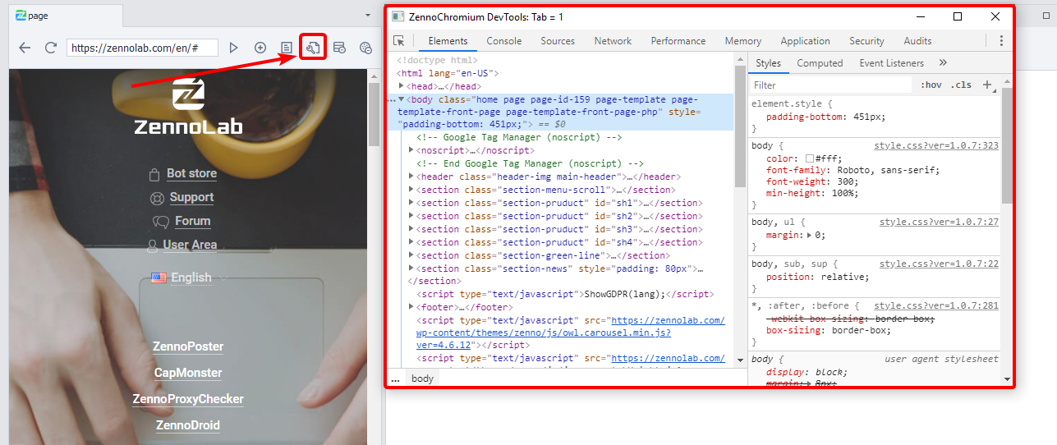Click the User Area person icon

tap(152, 245)
